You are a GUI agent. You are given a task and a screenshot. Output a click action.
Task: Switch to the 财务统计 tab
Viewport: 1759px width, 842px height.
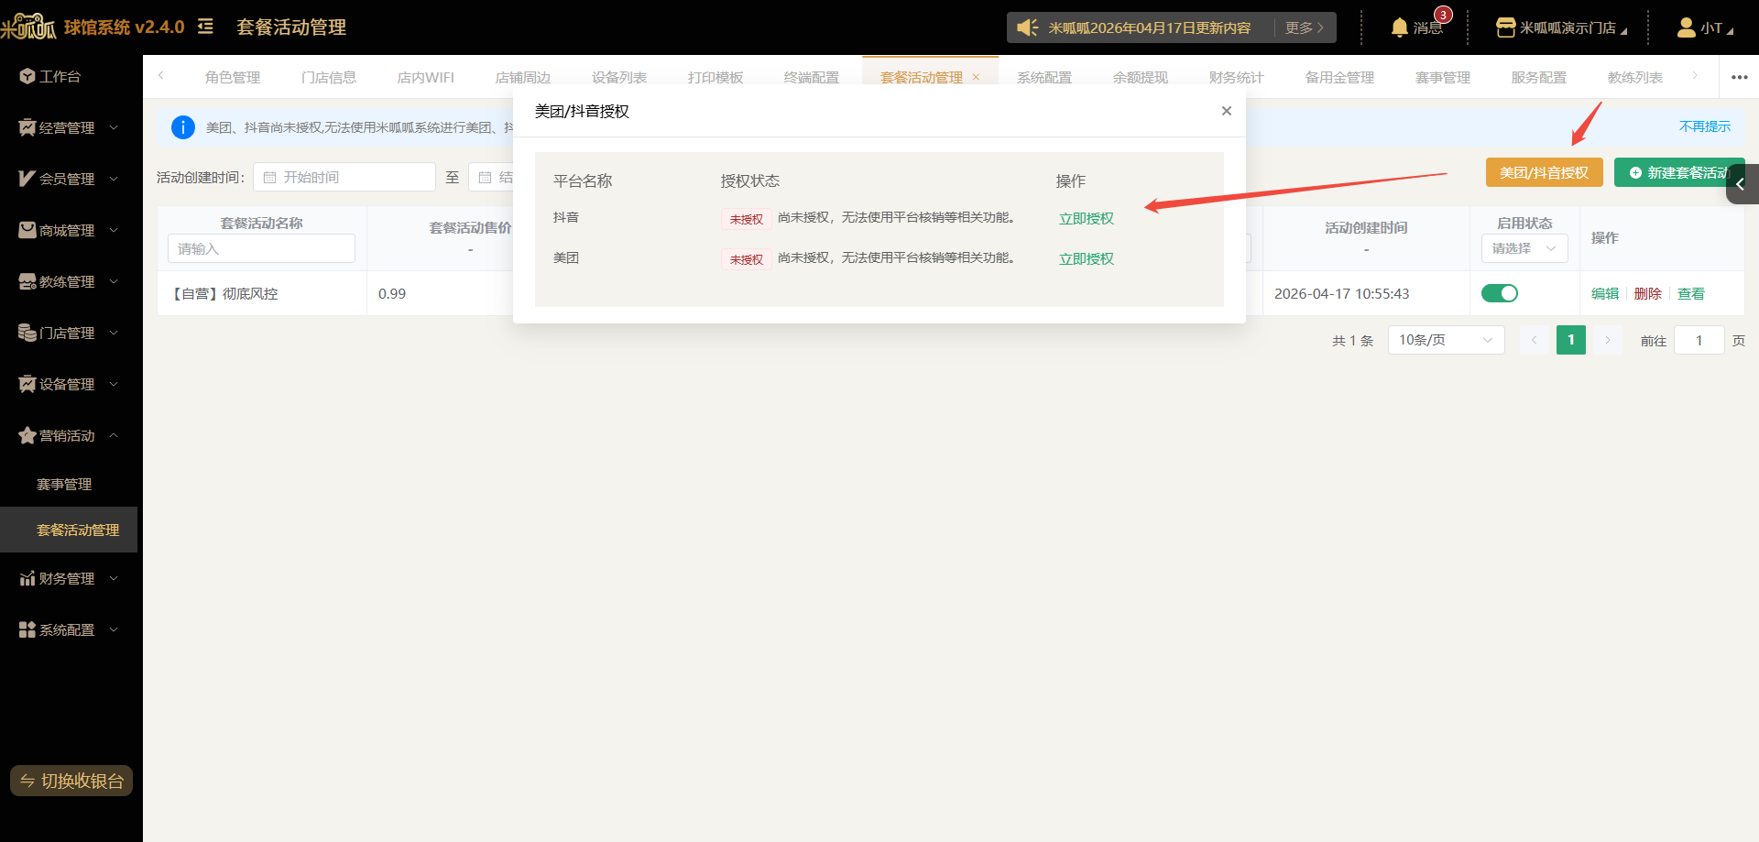[1236, 77]
